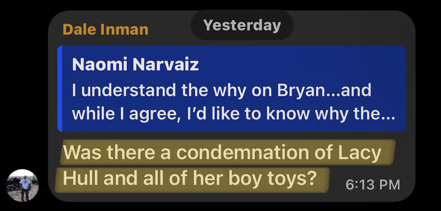The image size is (441, 211).
Task: Open Dale Inman's profile picture avatar
Action: point(22,185)
